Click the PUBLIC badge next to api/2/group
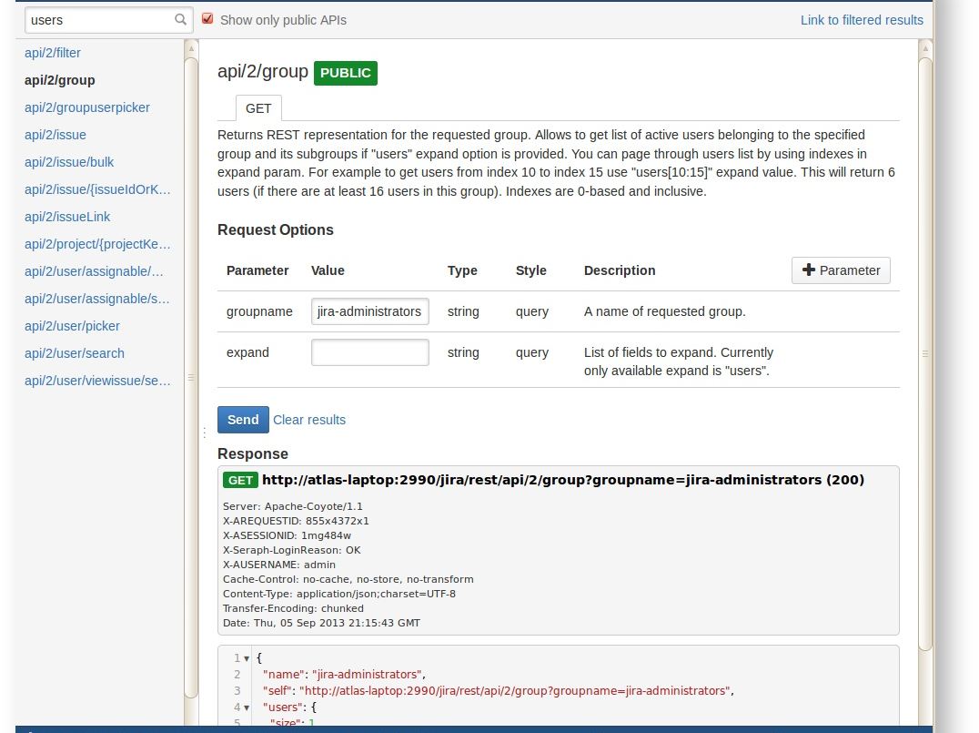 click(x=345, y=73)
